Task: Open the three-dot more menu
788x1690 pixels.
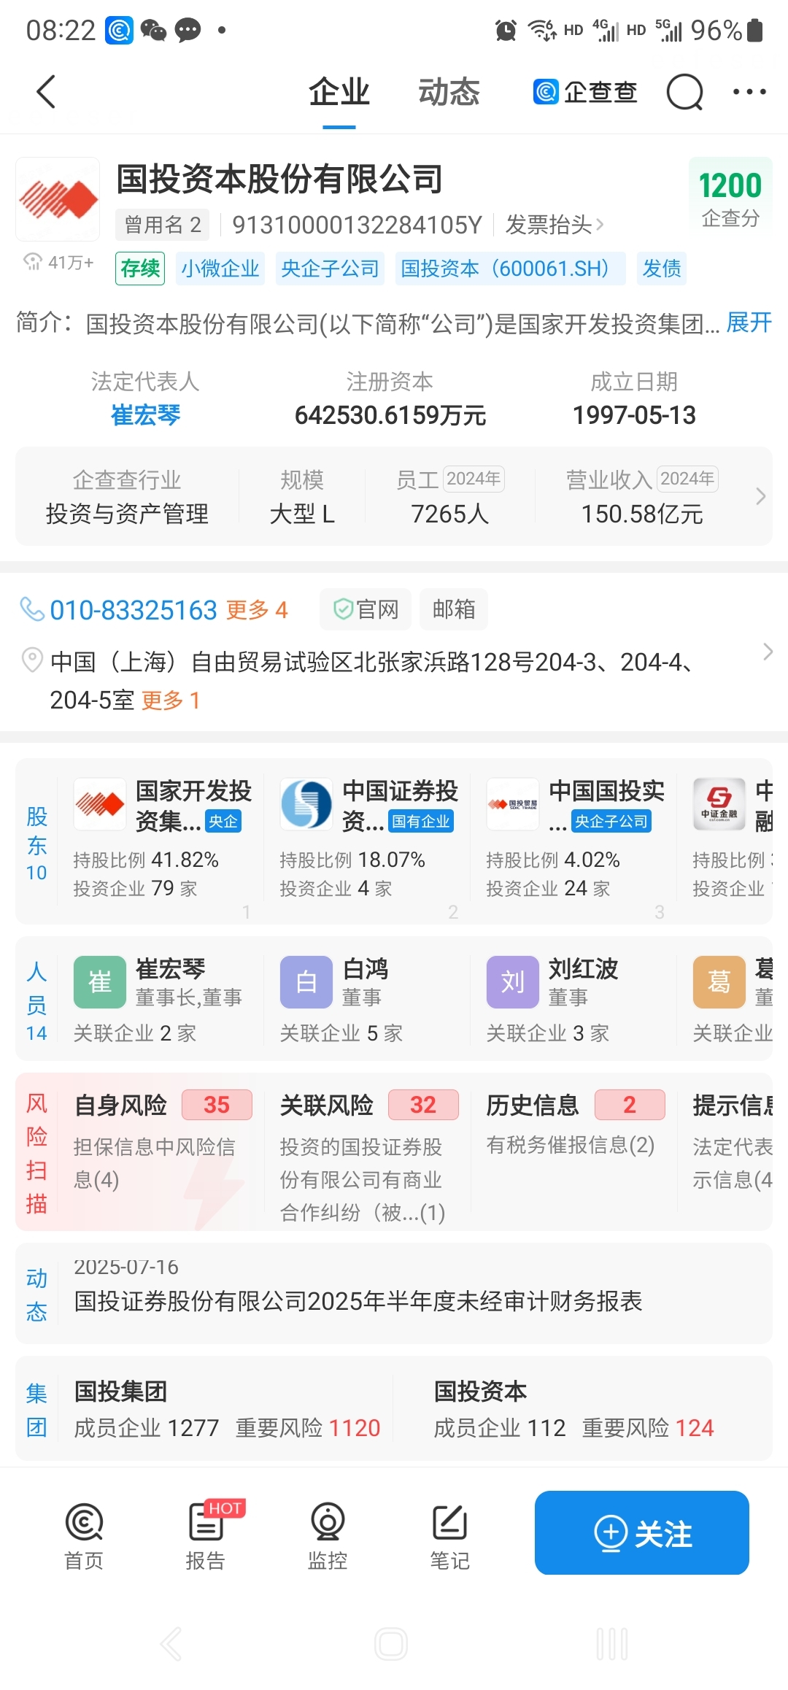Action: tap(749, 92)
